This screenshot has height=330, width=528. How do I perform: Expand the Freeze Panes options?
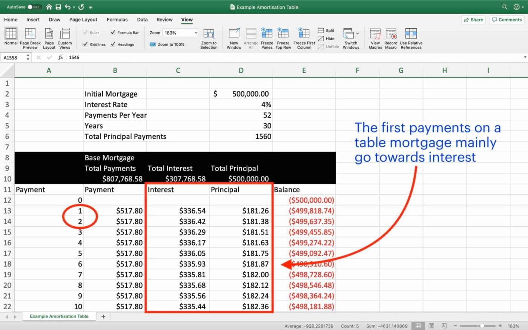point(267,38)
